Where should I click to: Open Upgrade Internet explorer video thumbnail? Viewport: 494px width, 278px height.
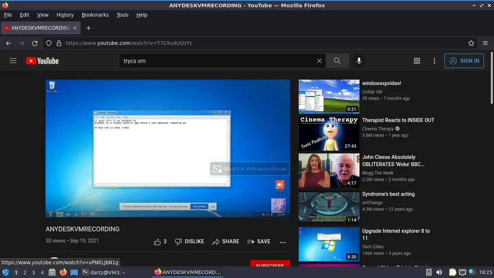pyautogui.click(x=329, y=244)
